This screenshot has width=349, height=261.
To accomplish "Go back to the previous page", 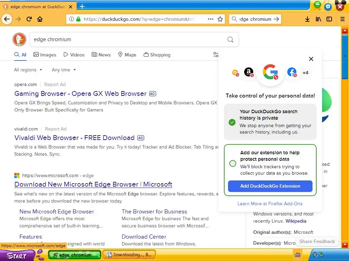I will tap(7, 19).
